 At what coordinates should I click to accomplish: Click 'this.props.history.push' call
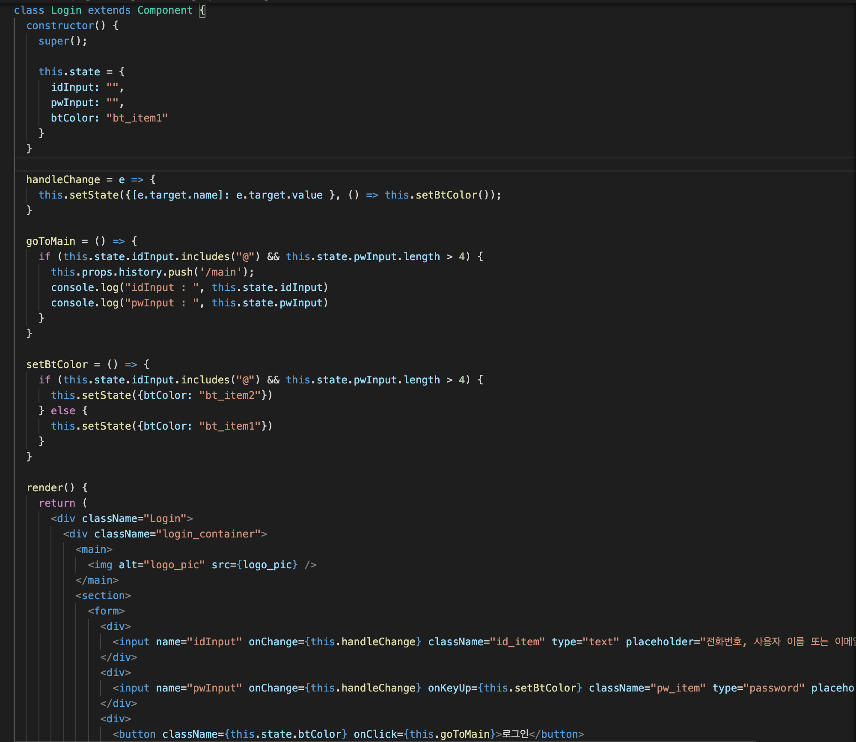(122, 272)
